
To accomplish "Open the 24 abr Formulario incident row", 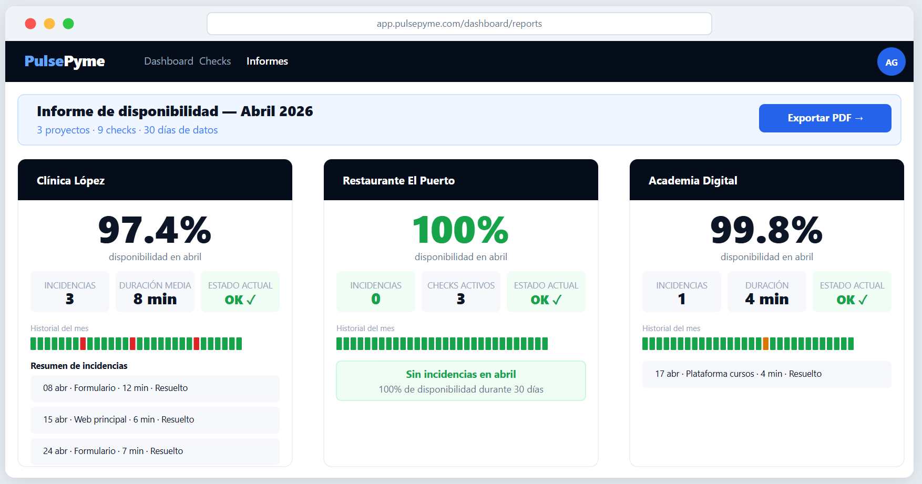I will click(155, 451).
